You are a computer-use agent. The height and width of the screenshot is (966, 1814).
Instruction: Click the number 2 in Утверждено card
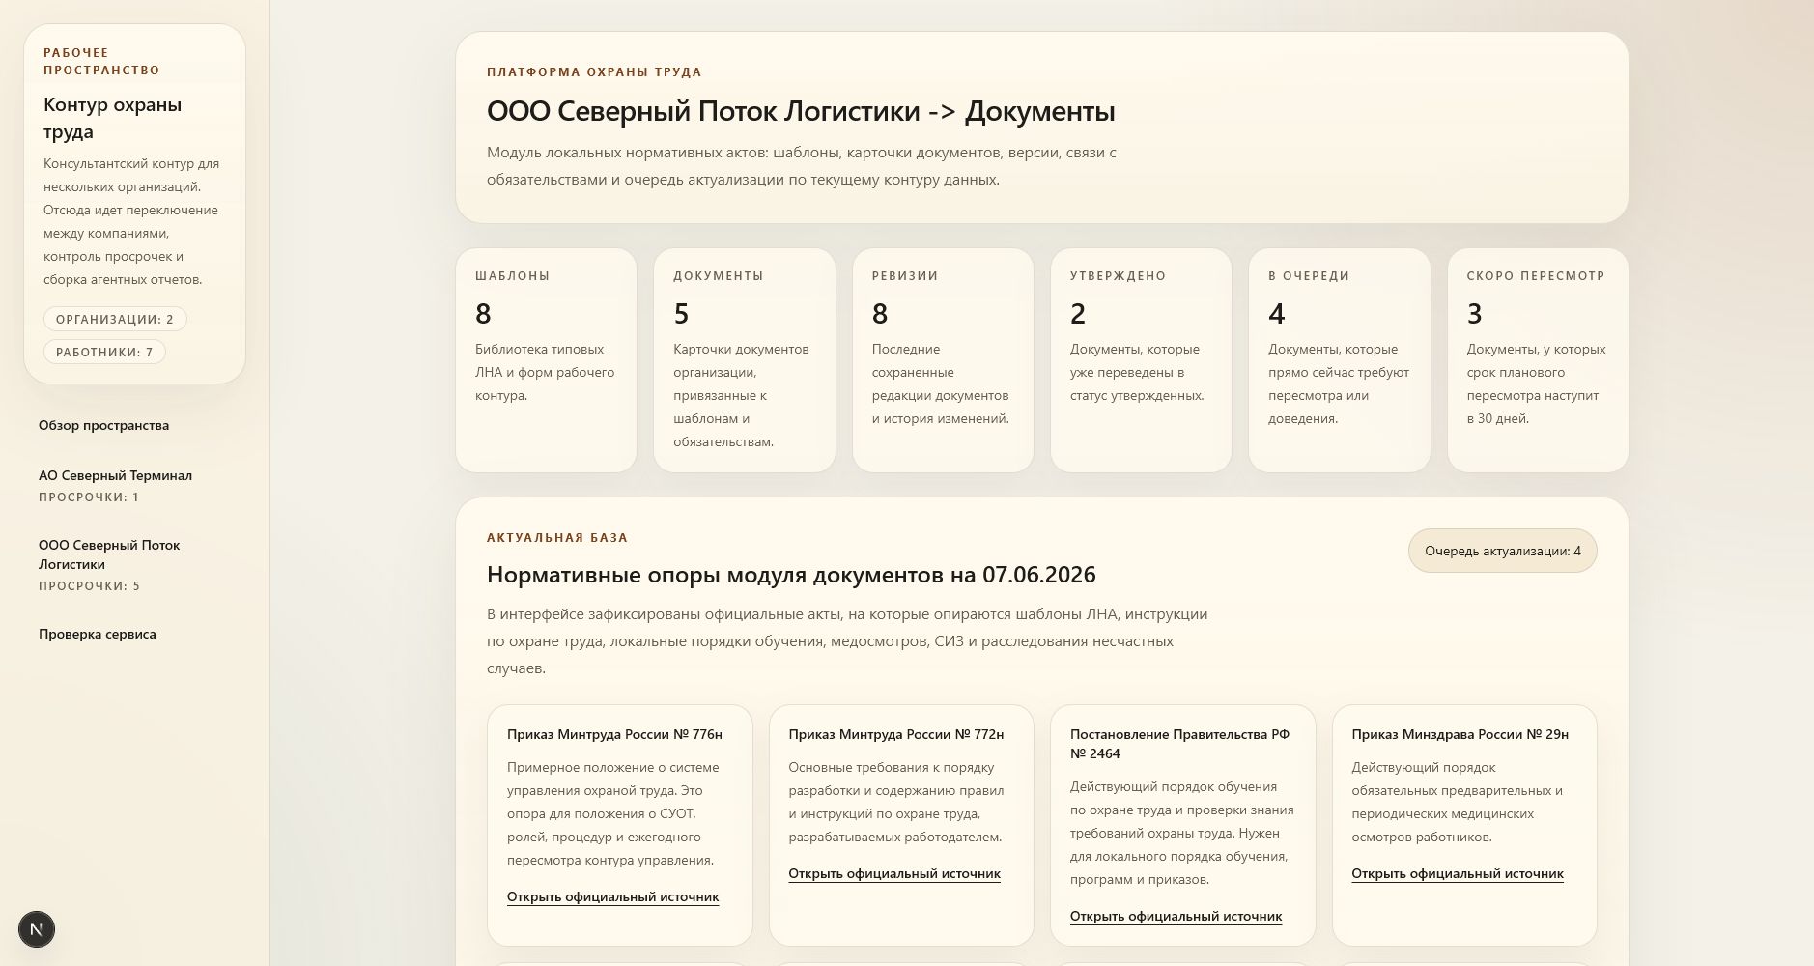(1078, 313)
